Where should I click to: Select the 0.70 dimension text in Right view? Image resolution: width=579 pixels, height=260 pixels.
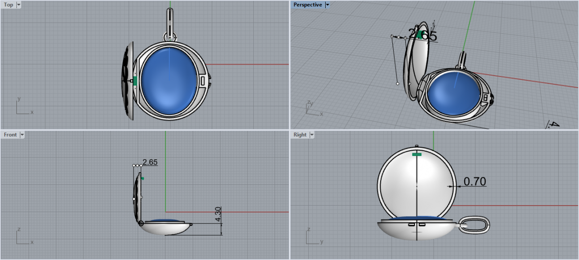point(474,182)
